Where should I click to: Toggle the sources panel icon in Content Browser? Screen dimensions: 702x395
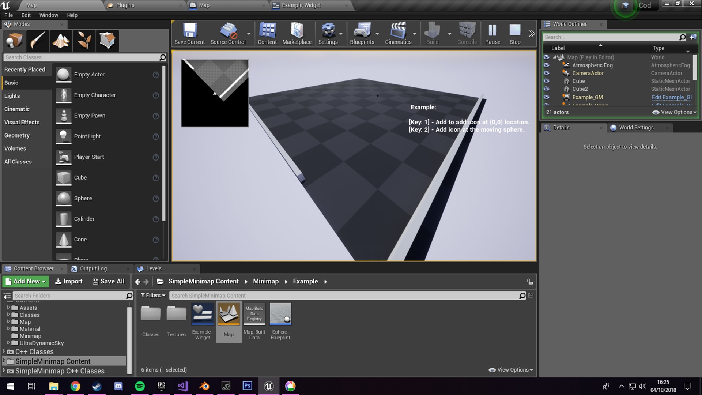tap(7, 296)
